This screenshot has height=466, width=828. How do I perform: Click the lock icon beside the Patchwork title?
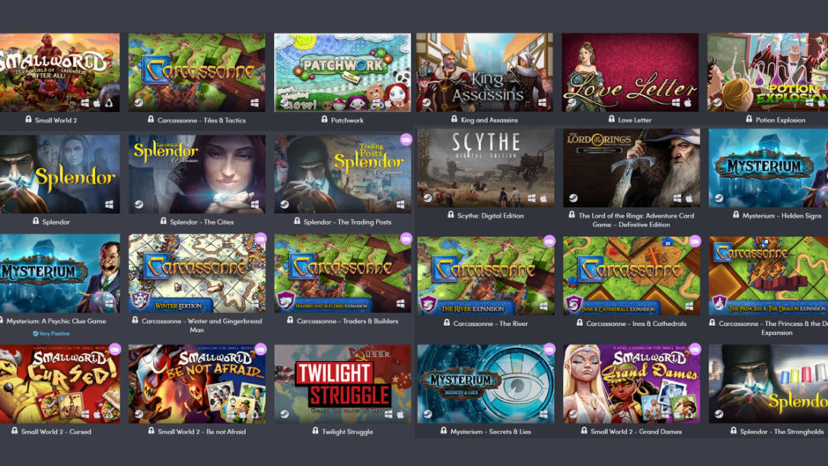[324, 120]
